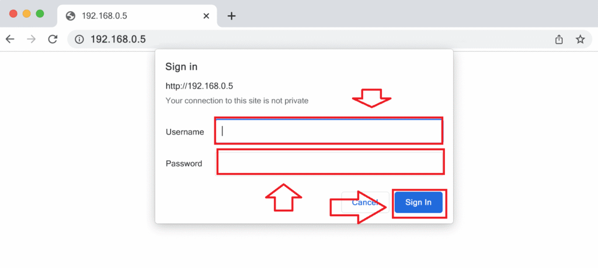598x268 pixels.
Task: Bookmark this page with the star
Action: [x=580, y=39]
